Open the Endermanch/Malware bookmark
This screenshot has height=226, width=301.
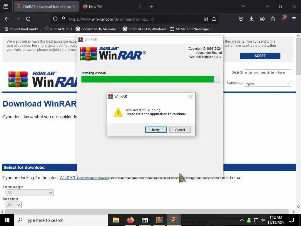[97, 29]
